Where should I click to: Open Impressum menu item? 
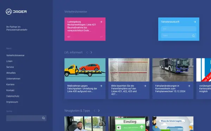tap(12, 102)
